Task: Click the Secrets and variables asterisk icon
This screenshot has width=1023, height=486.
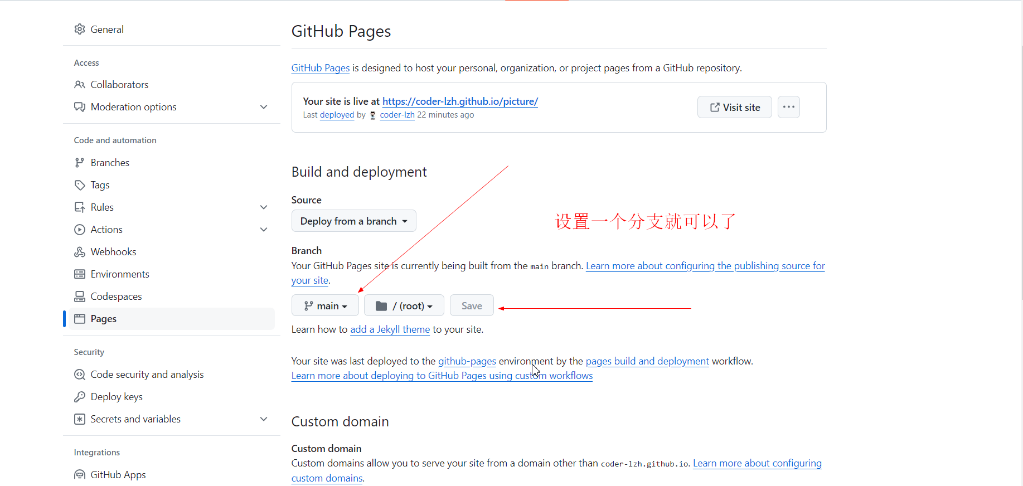Action: 80,419
